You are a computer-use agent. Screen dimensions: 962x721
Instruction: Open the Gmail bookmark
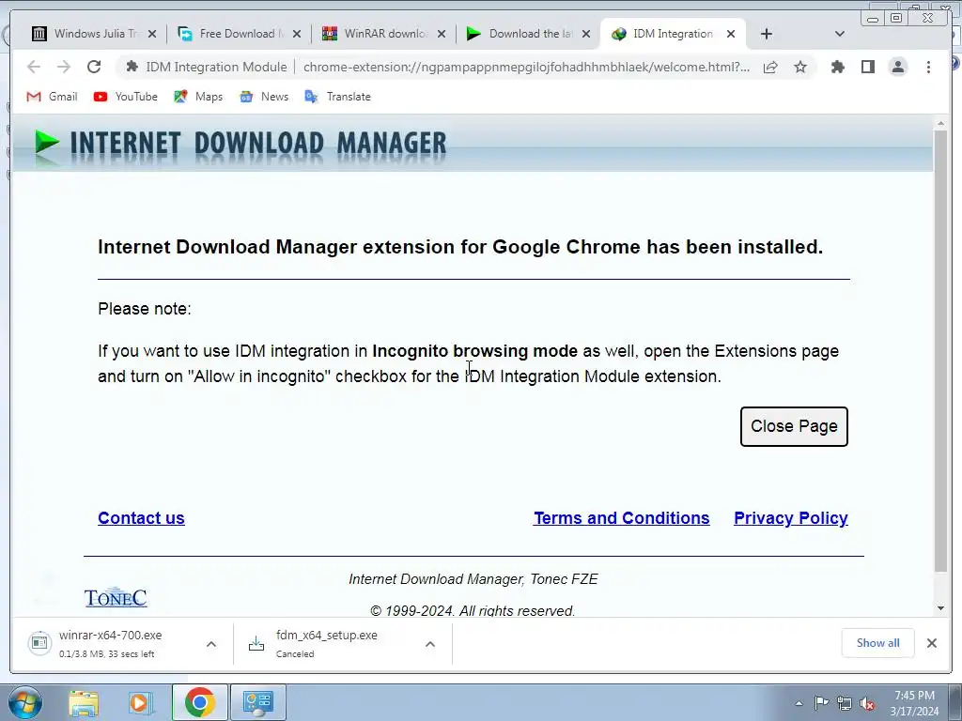(53, 97)
